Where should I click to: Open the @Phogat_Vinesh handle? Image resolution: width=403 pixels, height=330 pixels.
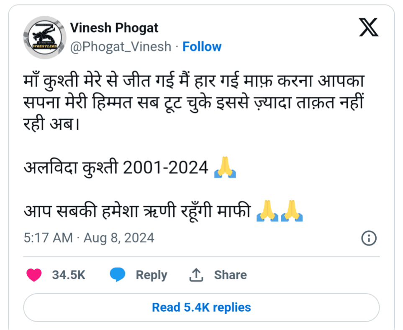121,46
